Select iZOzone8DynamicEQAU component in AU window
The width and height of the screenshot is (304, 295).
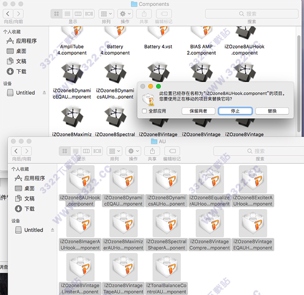pyautogui.click(x=123, y=186)
